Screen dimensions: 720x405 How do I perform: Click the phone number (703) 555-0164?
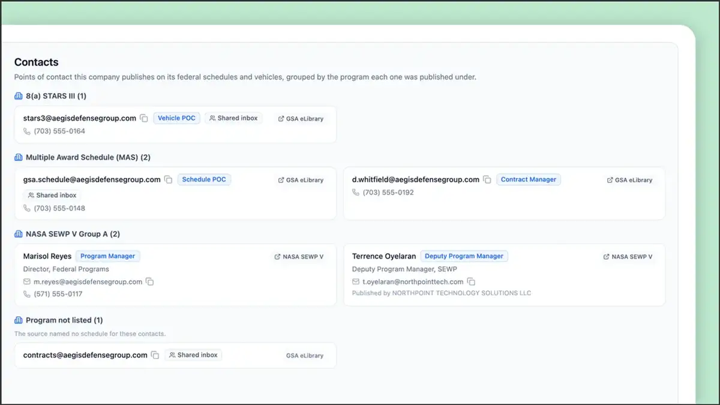point(59,131)
